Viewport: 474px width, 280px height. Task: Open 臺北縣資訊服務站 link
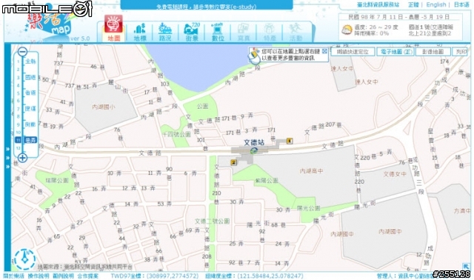click(378, 5)
